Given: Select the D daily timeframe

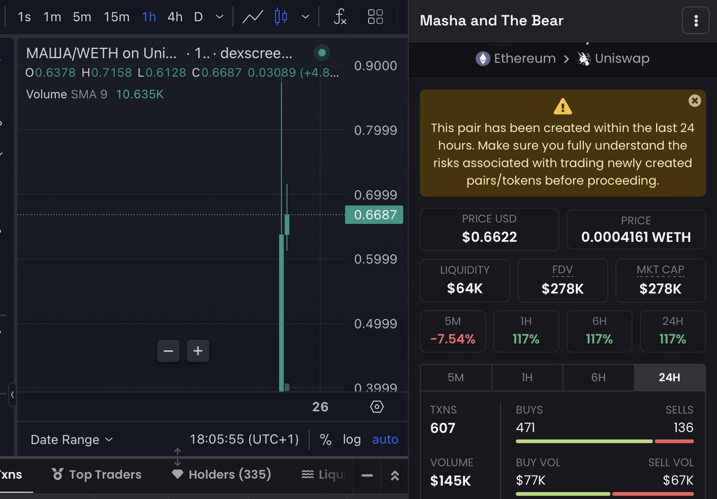Looking at the screenshot, I should point(198,17).
